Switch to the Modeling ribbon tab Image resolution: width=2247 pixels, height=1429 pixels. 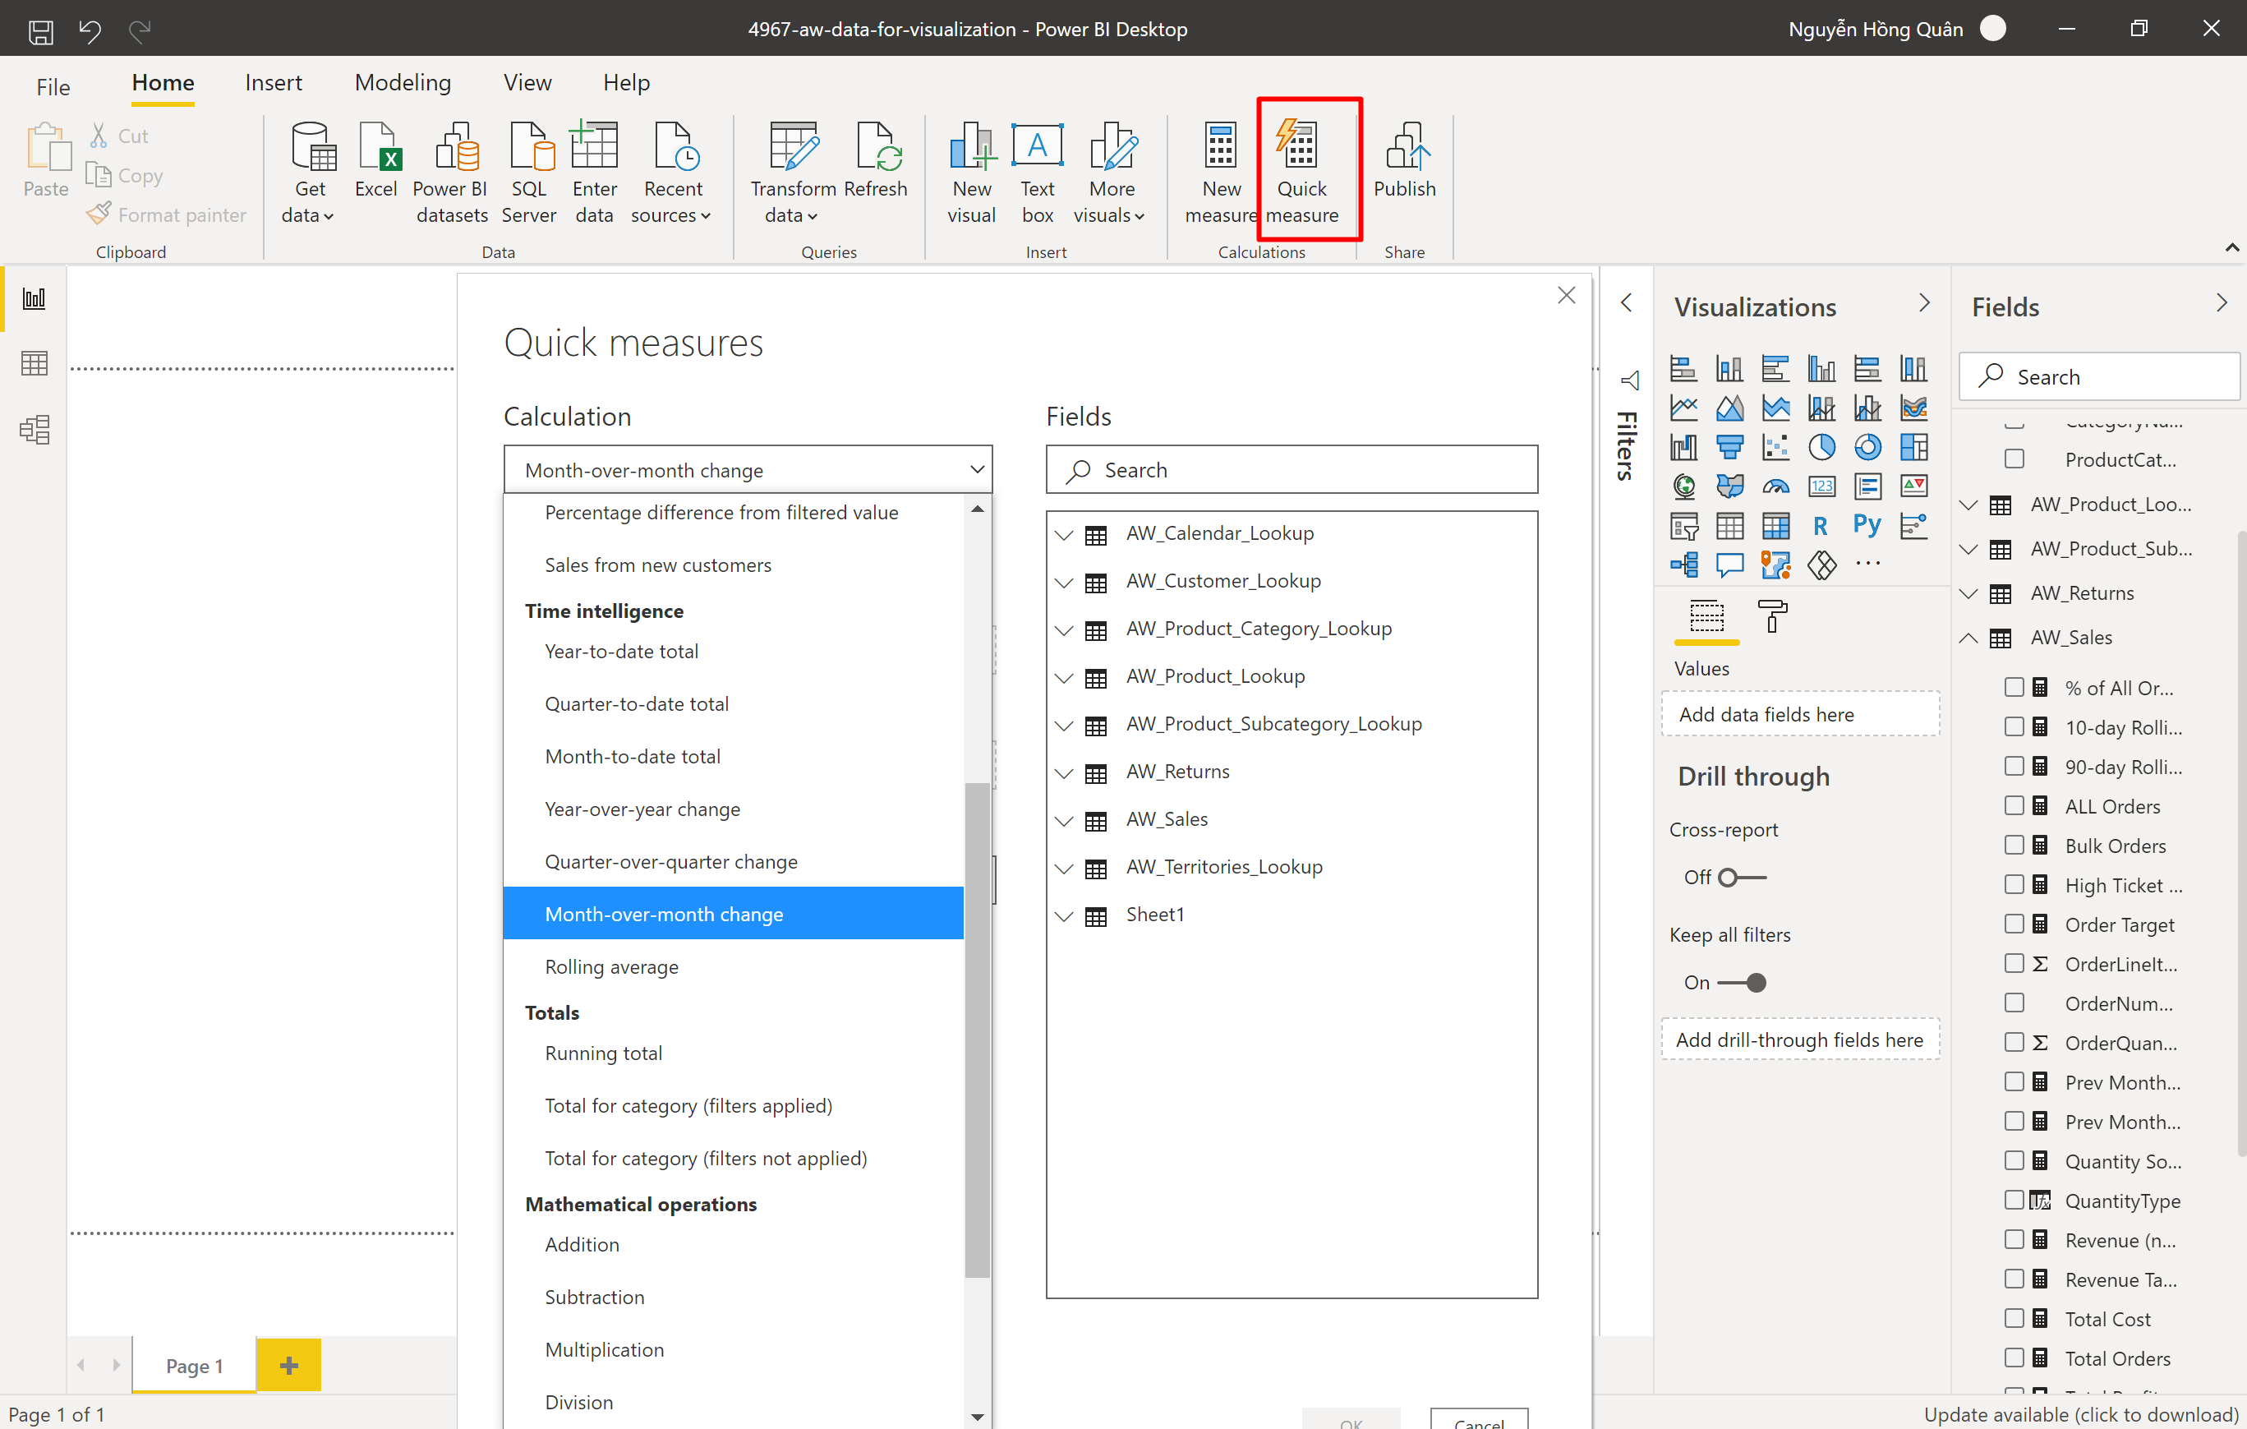403,83
